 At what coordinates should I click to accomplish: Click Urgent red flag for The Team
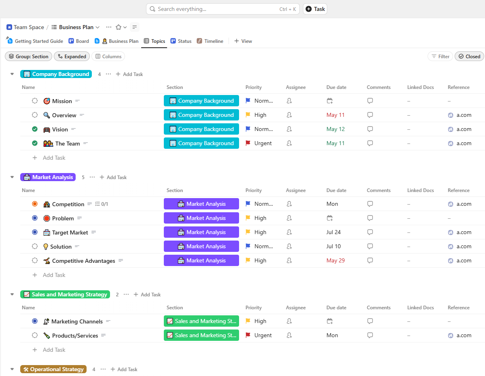(248, 144)
